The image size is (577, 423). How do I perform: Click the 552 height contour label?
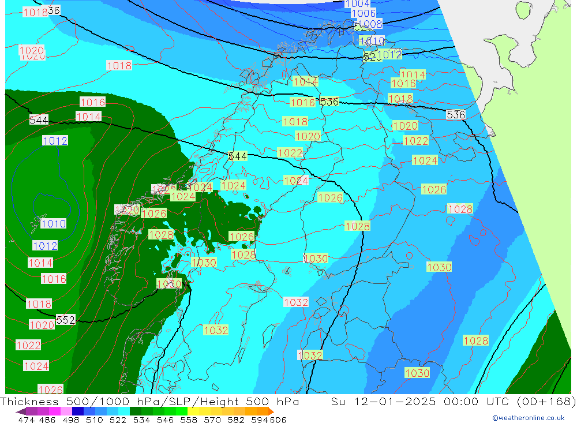click(66, 320)
